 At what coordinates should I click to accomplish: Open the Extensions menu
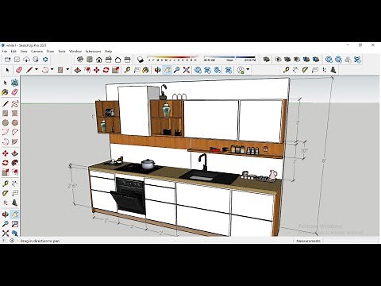pos(93,51)
